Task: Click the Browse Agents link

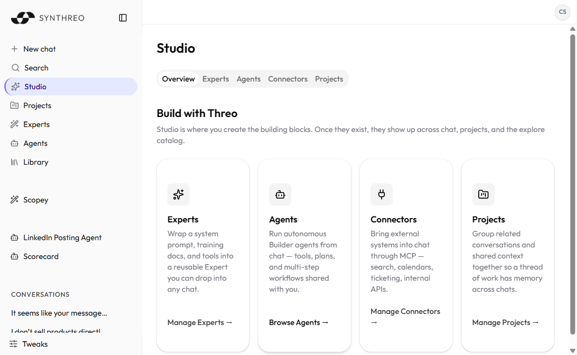Action: (298, 322)
